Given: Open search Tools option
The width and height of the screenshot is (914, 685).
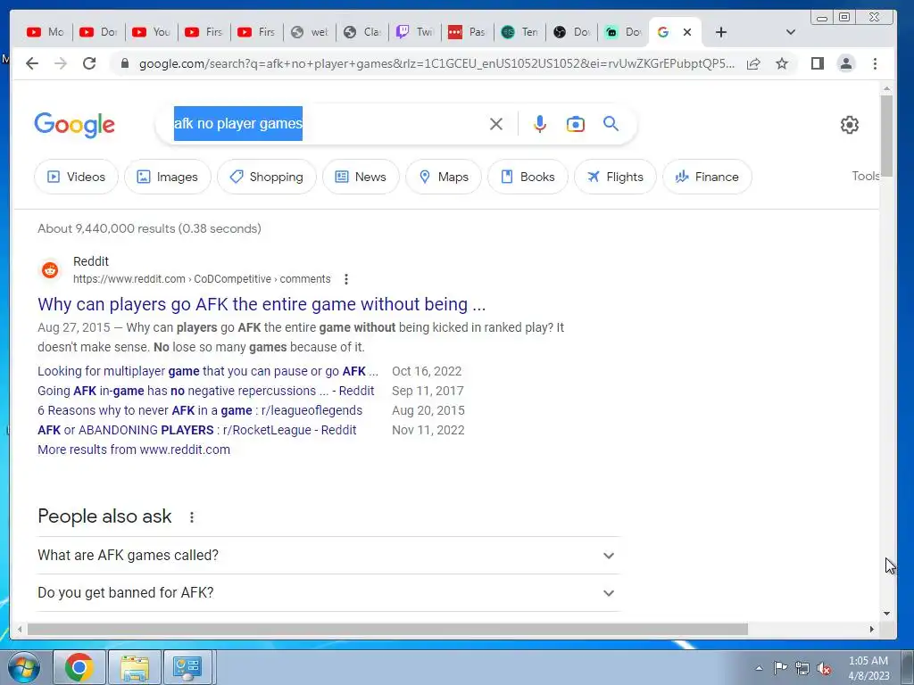Looking at the screenshot, I should pos(866,176).
